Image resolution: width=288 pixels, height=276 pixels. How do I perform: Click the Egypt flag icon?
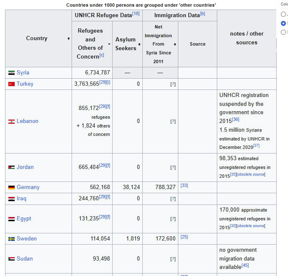pyautogui.click(x=11, y=219)
